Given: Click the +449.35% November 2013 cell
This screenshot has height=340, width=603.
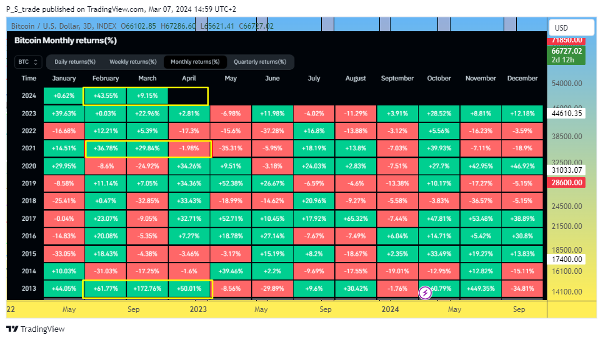Looking at the screenshot, I should [x=481, y=289].
